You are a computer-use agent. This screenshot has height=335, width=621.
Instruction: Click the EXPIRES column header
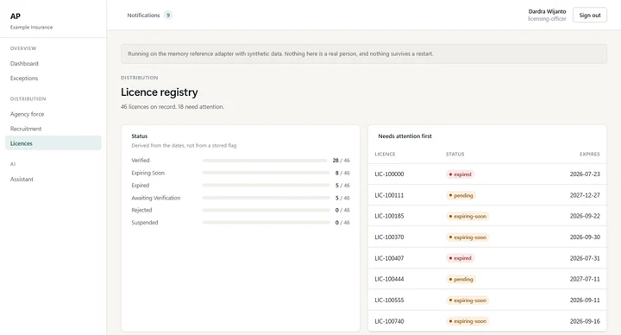point(590,154)
